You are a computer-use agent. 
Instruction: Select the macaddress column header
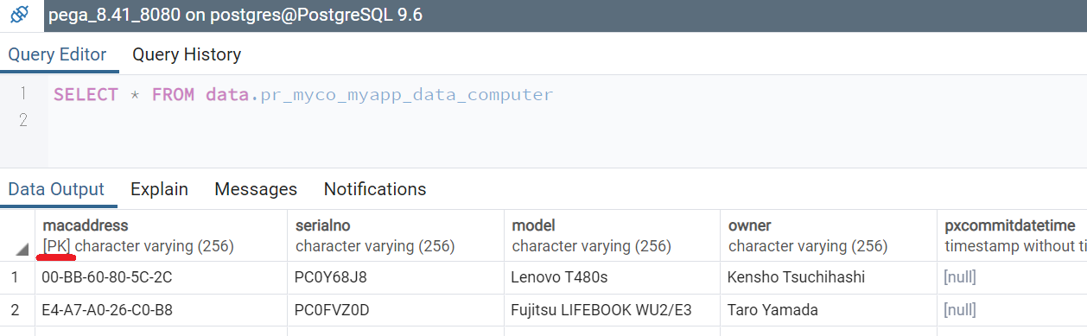pyautogui.click(x=161, y=236)
